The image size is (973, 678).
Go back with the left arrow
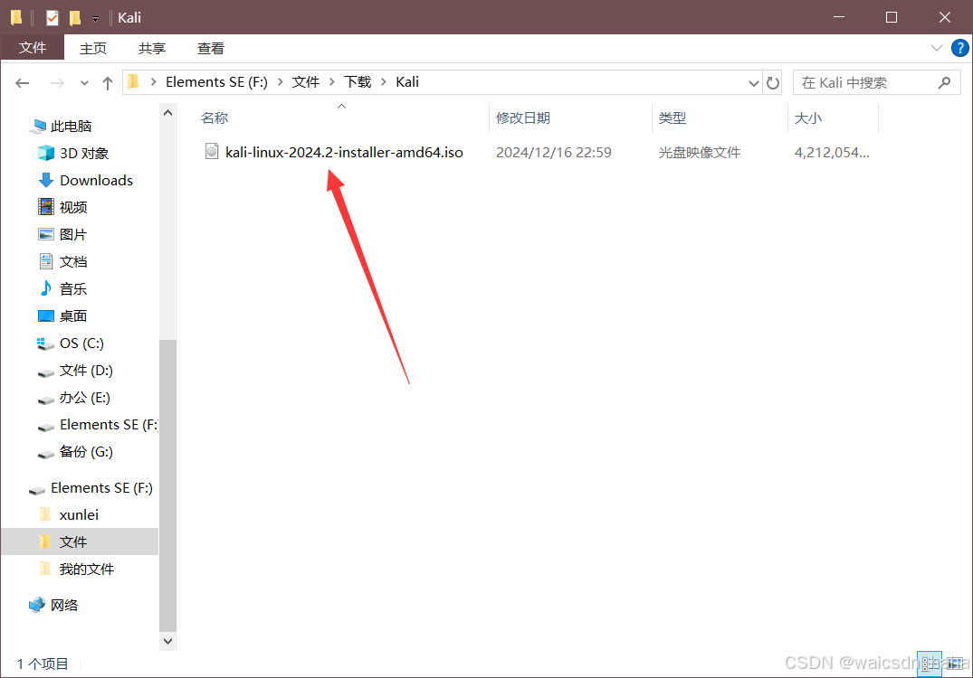click(23, 83)
